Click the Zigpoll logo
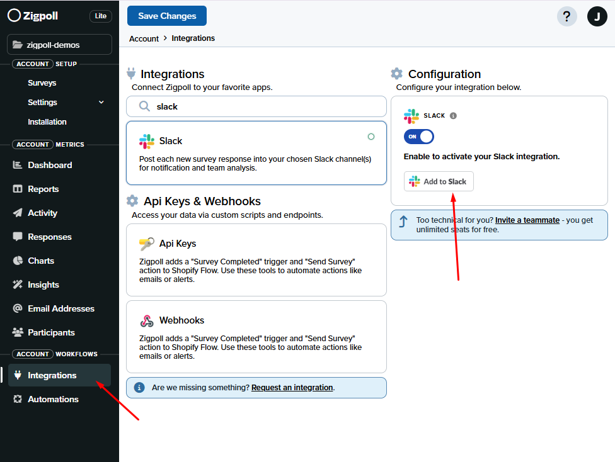The image size is (615, 462). click(x=33, y=16)
